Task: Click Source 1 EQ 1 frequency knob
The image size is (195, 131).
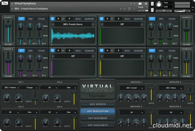Action: click(x=21, y=26)
